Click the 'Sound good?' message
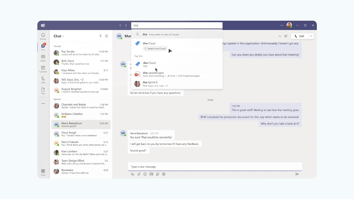 [138, 150]
